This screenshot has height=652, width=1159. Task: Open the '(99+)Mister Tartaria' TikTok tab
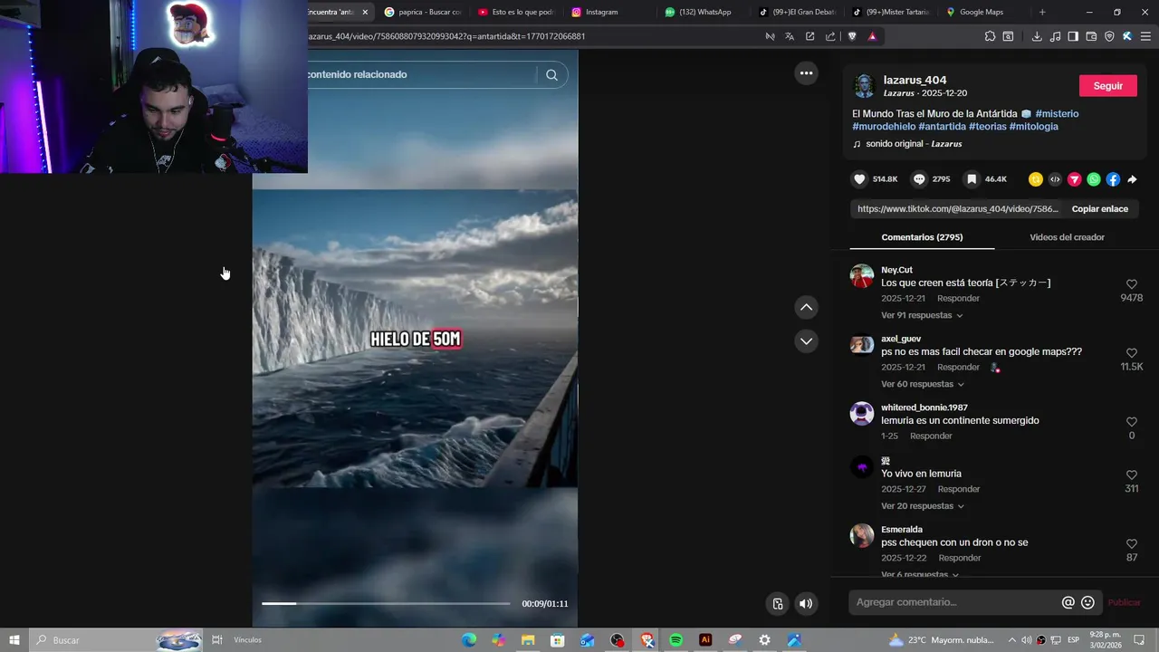pyautogui.click(x=892, y=12)
